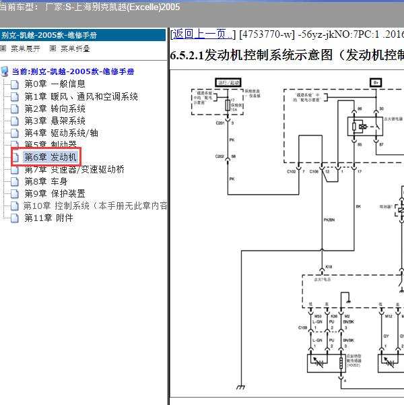Click the page icon beside 第7章

15,170
